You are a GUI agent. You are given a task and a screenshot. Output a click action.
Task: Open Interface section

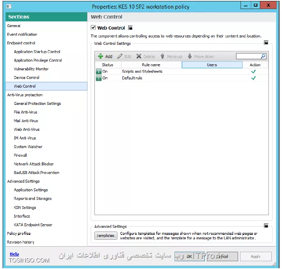(22, 216)
